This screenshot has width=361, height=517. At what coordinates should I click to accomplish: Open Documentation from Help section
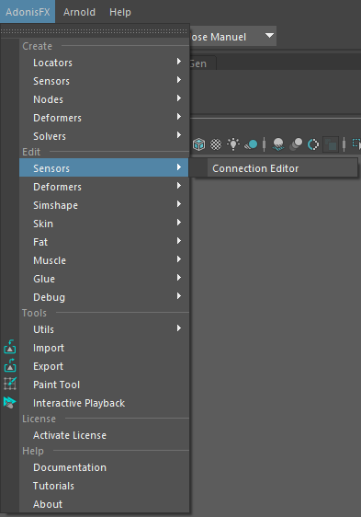(104, 468)
